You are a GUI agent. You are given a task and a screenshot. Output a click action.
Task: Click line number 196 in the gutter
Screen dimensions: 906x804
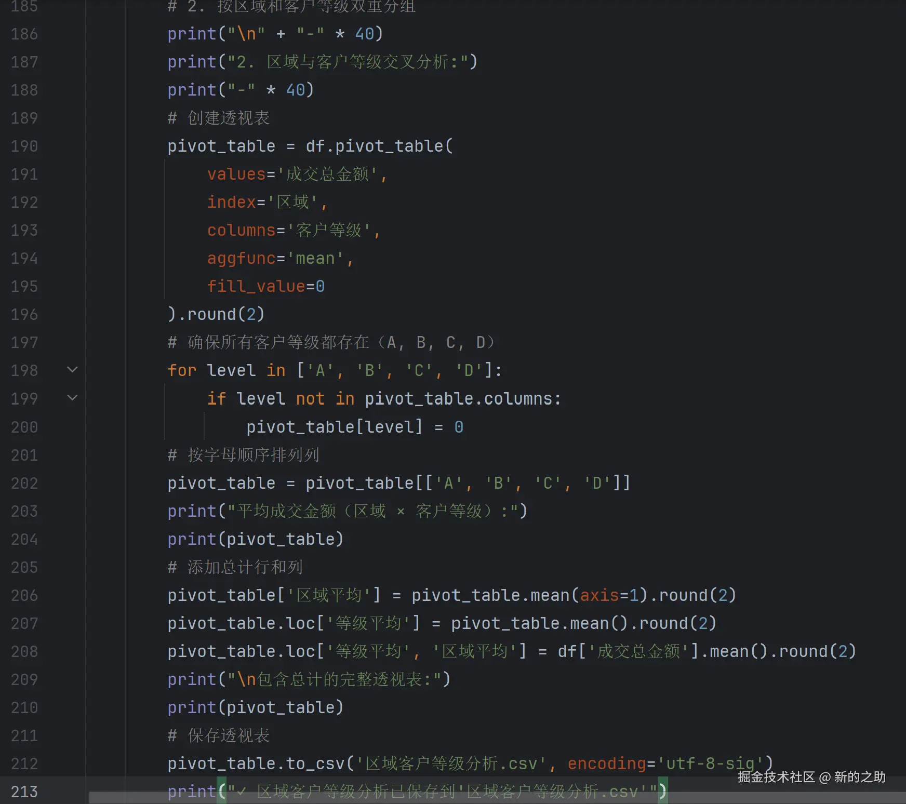tap(24, 315)
